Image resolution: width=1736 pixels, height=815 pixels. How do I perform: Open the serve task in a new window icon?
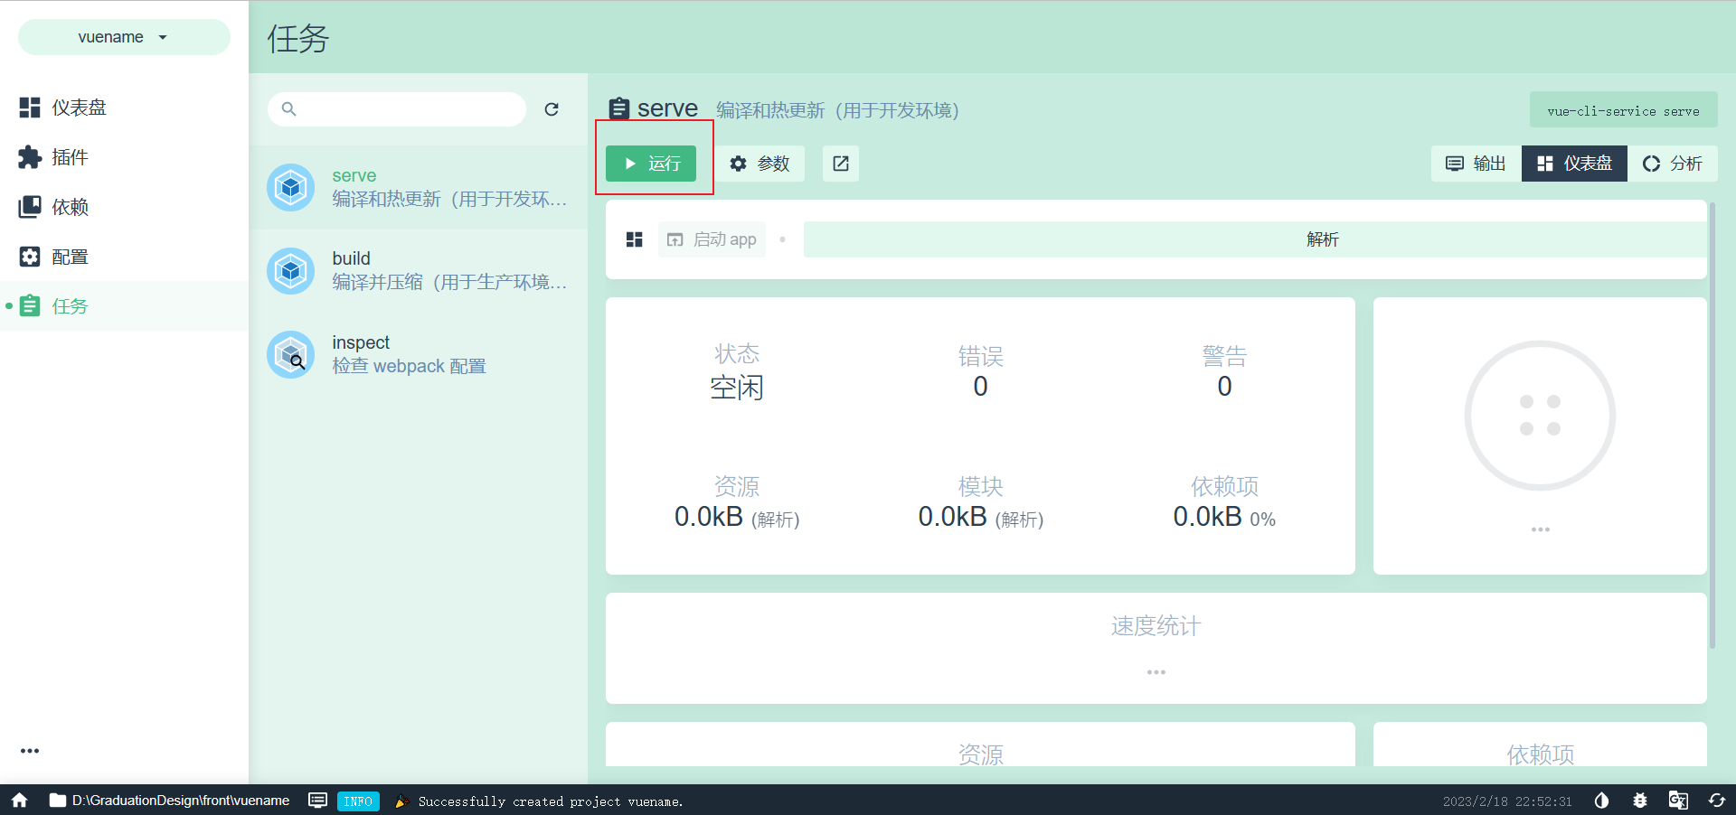(x=840, y=164)
